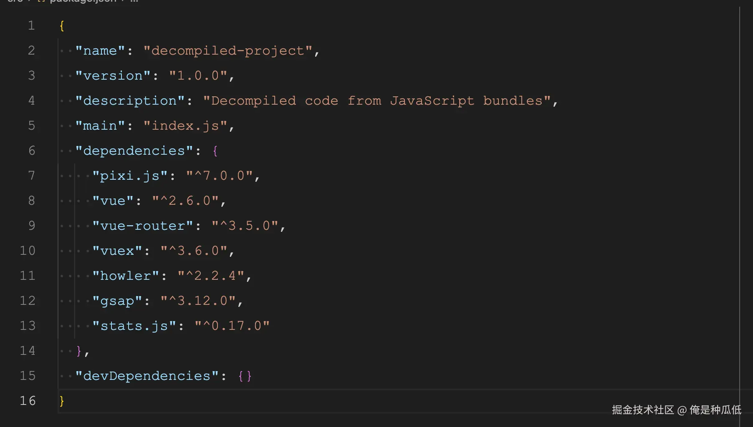Select line 3 via its line number
This screenshot has width=753, height=427.
pyautogui.click(x=31, y=76)
